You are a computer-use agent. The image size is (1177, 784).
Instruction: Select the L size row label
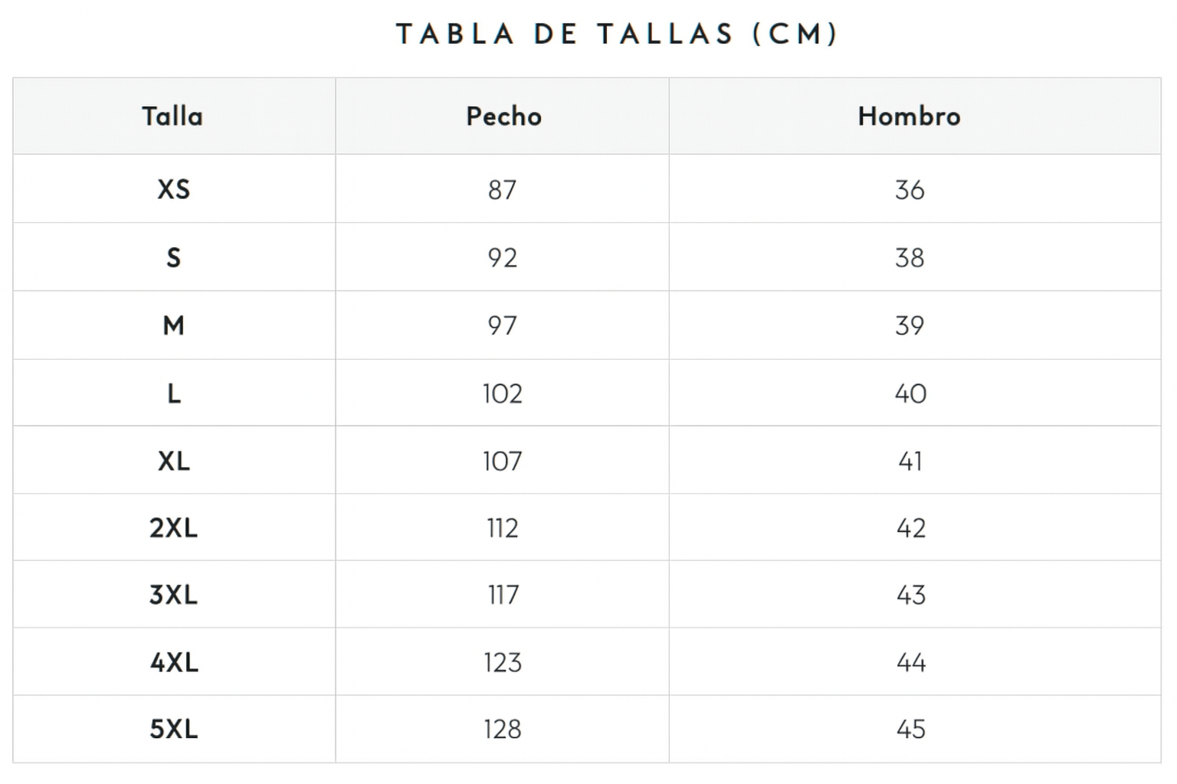pyautogui.click(x=174, y=394)
